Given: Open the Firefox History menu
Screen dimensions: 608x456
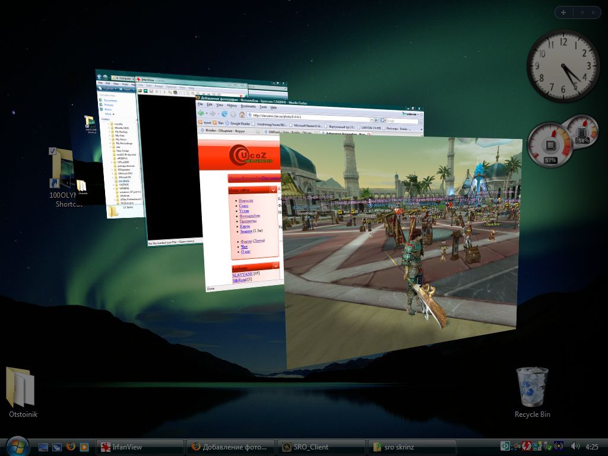Looking at the screenshot, I should pos(232,106).
